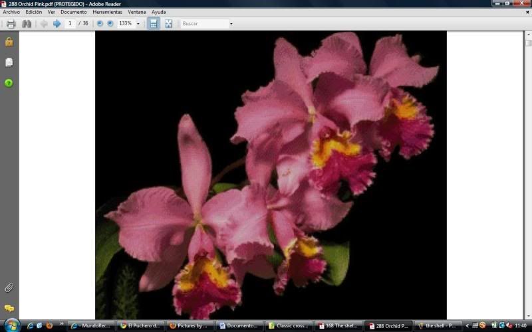Open the Herramientas menu

[x=107, y=12]
